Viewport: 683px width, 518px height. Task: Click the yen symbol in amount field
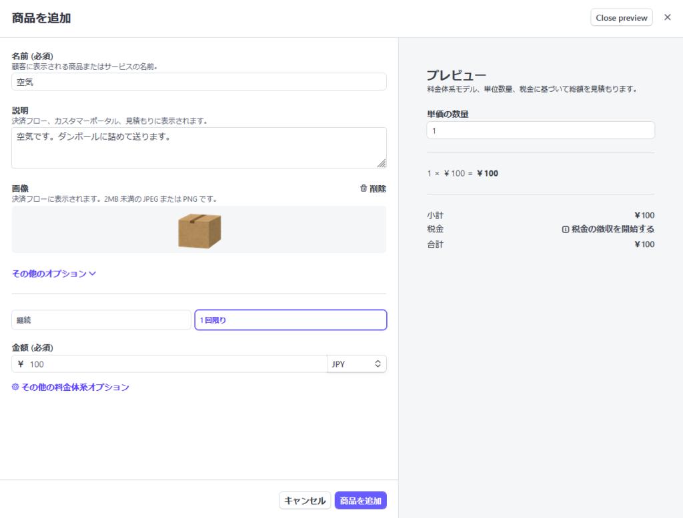[x=21, y=364]
